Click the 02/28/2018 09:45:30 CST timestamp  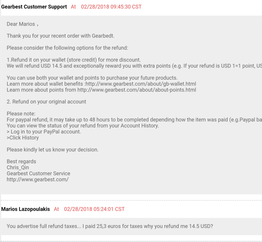point(111,7)
